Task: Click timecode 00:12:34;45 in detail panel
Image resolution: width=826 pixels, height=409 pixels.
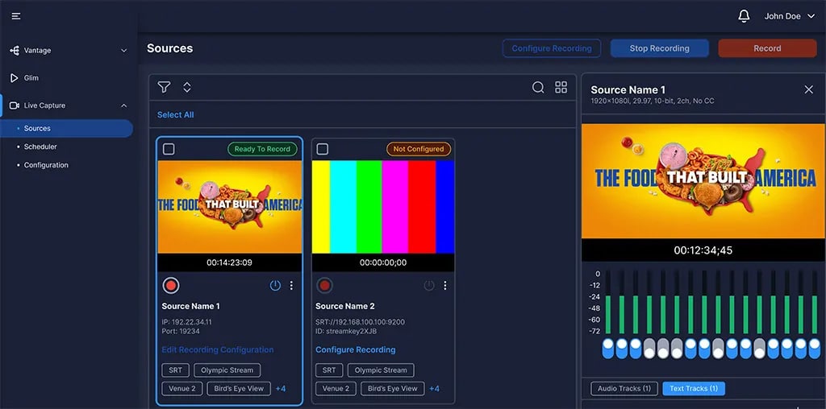Action: coord(703,250)
